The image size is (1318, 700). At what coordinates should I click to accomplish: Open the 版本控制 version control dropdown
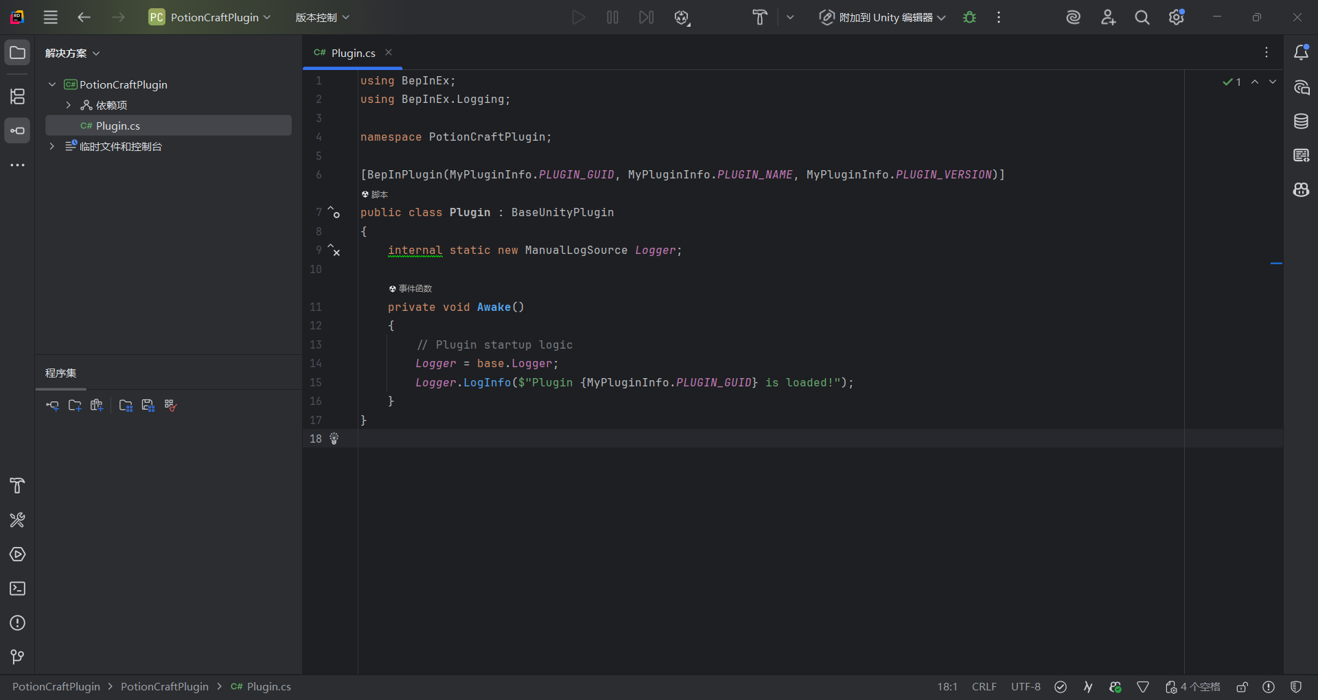322,17
